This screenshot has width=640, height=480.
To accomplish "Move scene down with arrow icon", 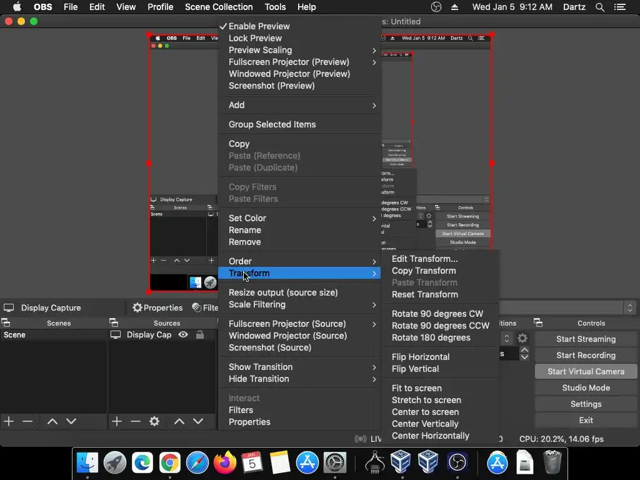I will 71,421.
